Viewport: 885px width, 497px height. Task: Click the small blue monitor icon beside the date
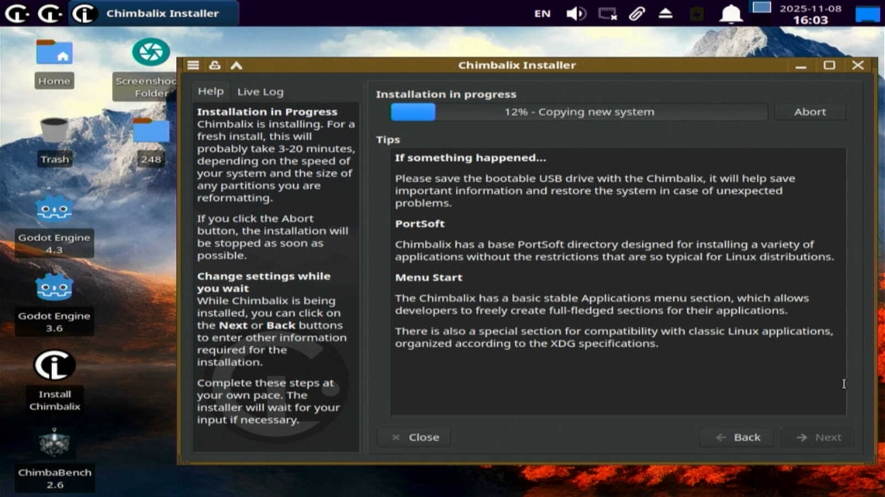point(761,8)
